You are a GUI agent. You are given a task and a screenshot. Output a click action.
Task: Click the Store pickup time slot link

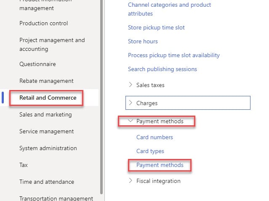point(156,27)
